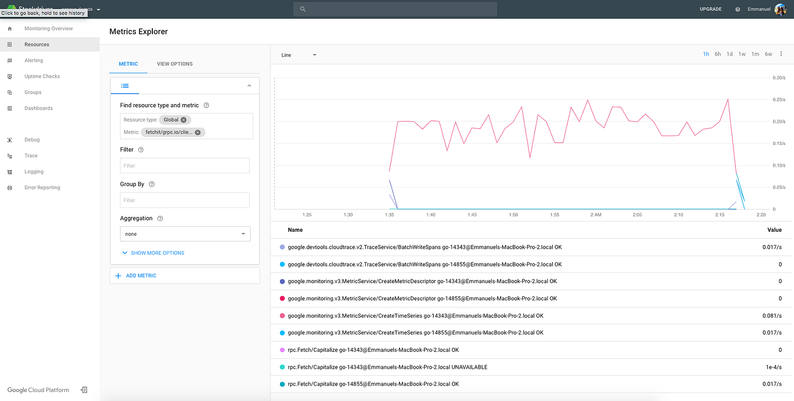Image resolution: width=794 pixels, height=401 pixels.
Task: Open Monitoring Overview link
Action: point(49,29)
